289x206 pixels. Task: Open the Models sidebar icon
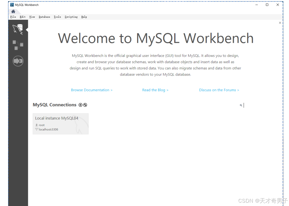(x=18, y=45)
